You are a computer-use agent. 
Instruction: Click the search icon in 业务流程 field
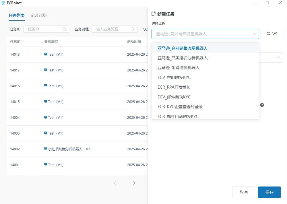[132, 29]
